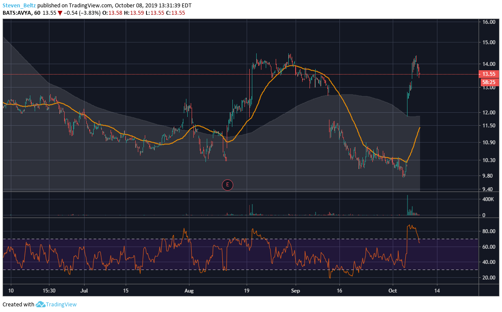Screen dimensions: 502x312
Task: Click the 58:25 bar countdown label
Action: [489, 82]
